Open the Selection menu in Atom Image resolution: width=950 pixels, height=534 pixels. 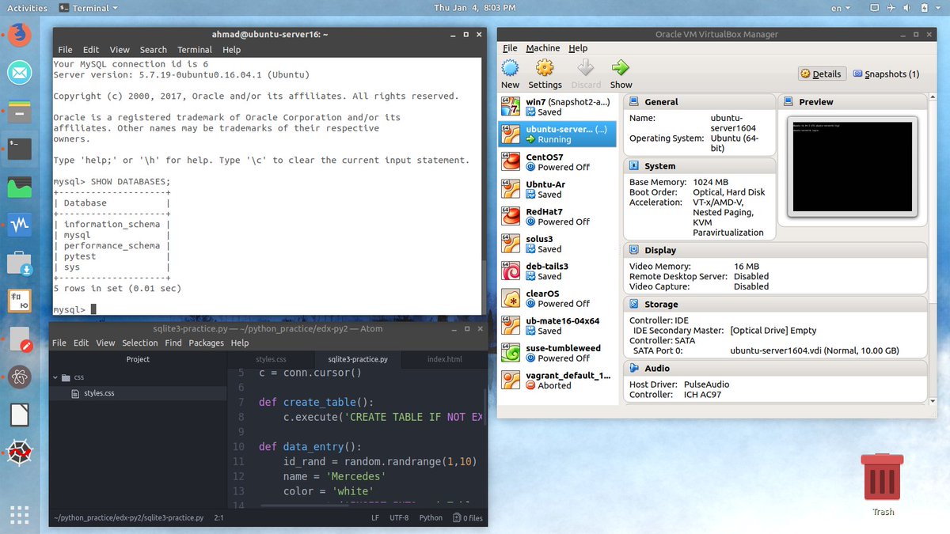tap(140, 343)
